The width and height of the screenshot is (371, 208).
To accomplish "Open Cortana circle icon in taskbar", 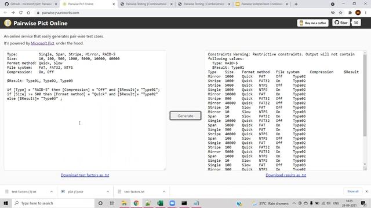I will coord(100,203).
